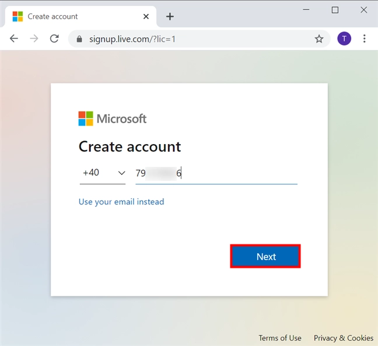Image resolution: width=378 pixels, height=346 pixels.
Task: Click the address bar URL signup.live.com
Action: (132, 39)
